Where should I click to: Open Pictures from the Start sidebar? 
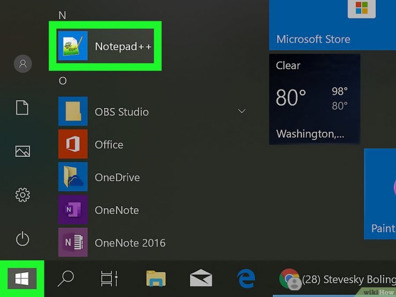(x=22, y=151)
